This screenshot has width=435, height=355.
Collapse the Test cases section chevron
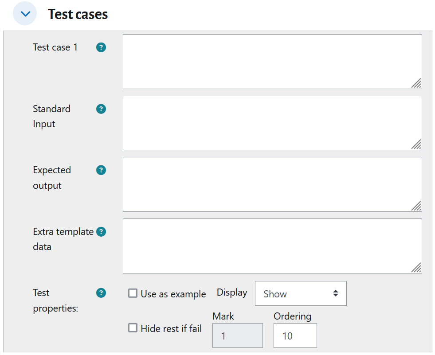click(x=25, y=13)
